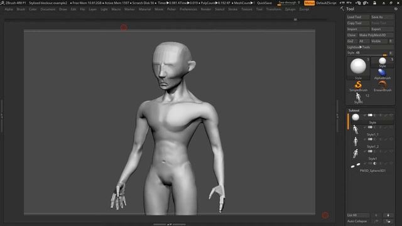This screenshot has width=402, height=226.
Task: Click the Tool palette dock icon
Action: (x=396, y=9)
